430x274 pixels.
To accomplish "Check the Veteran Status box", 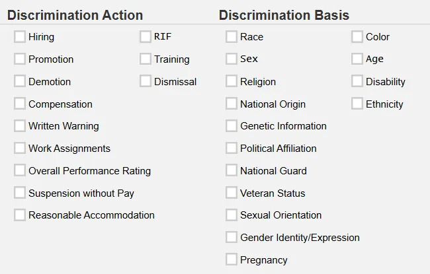I will 232,193.
